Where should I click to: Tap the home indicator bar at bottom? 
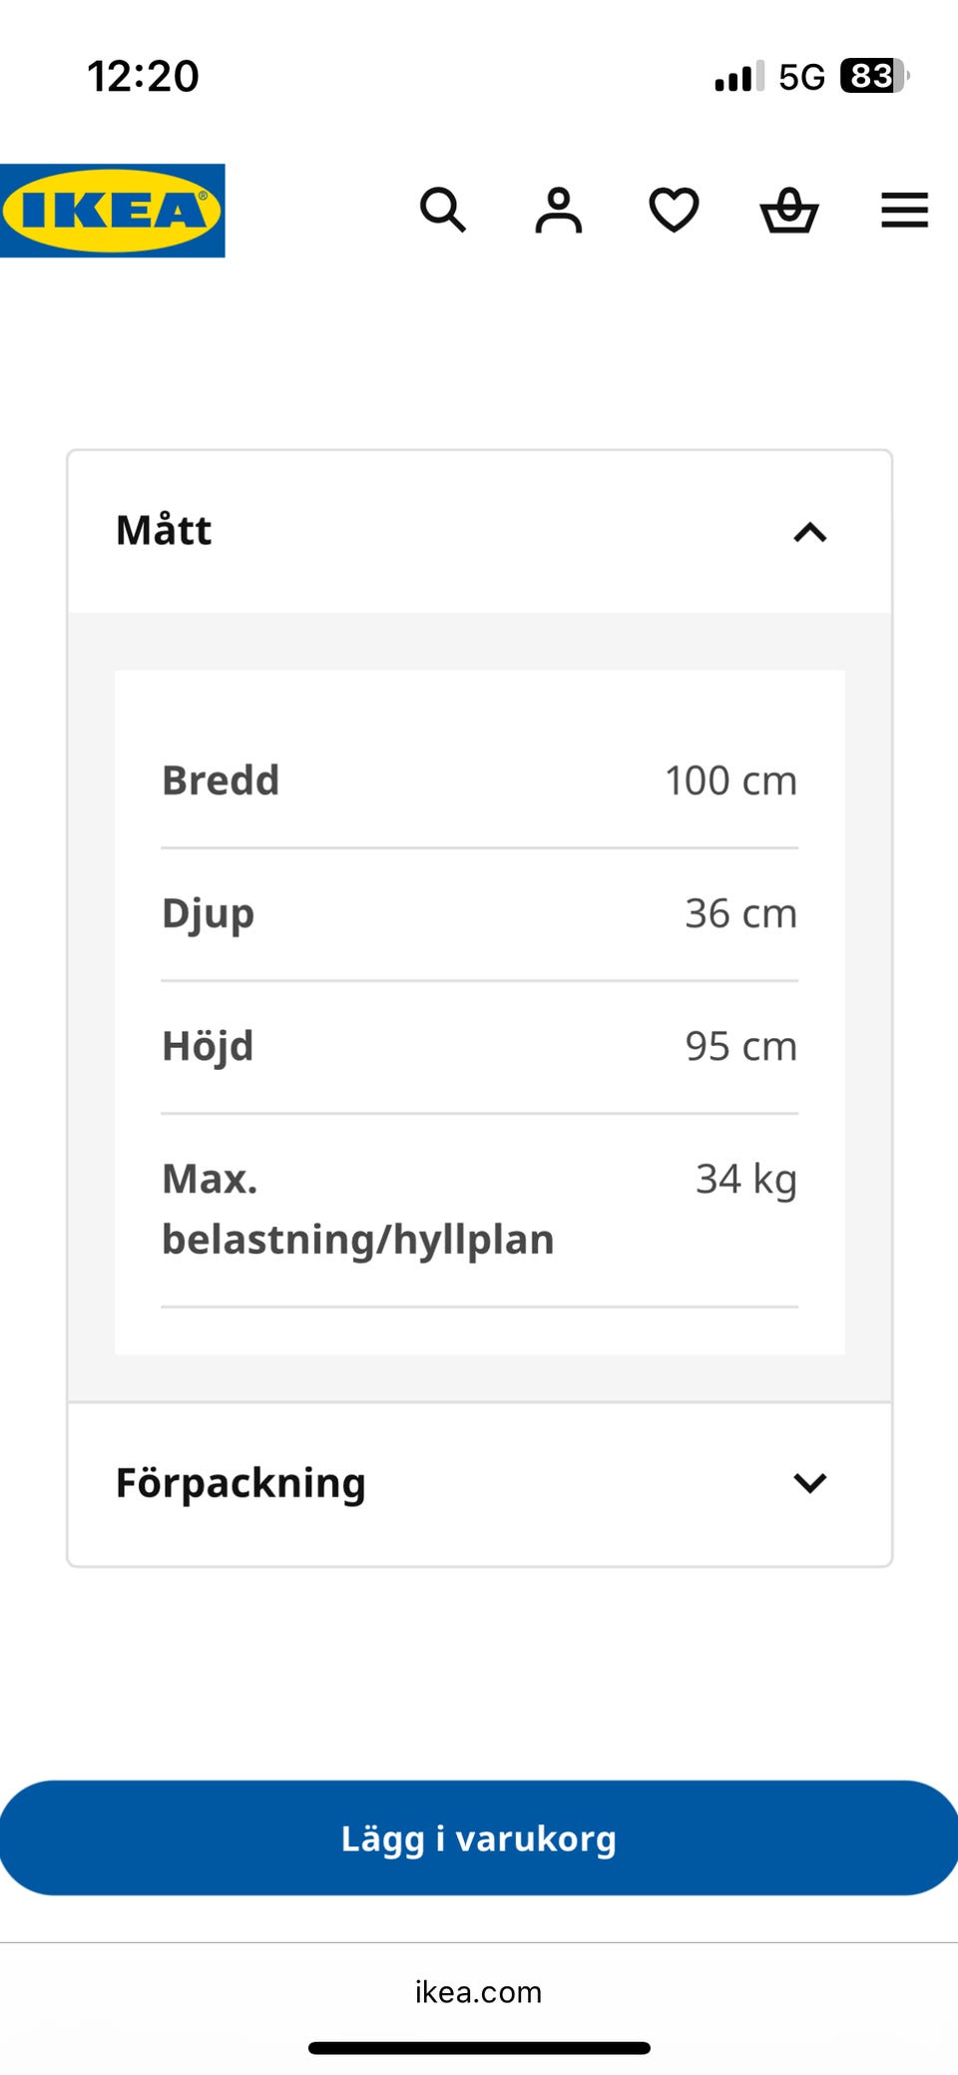(479, 2048)
